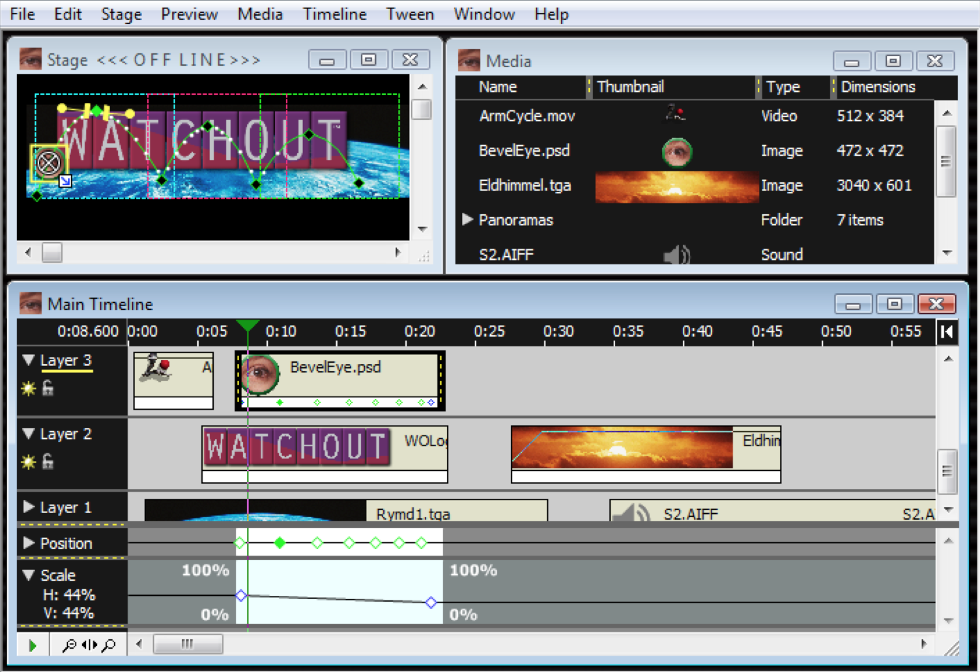Viewport: 980px width, 672px height.
Task: Click the Stage horizontal scrollbar thumb
Action: click(52, 252)
